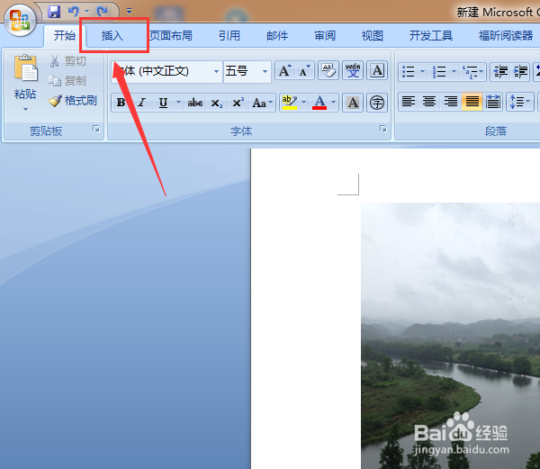
Task: Open the 插入 ribbon tab
Action: coord(112,35)
